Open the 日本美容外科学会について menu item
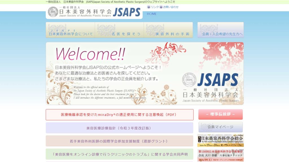The width and height of the screenshot is (289, 162). pyautogui.click(x=71, y=30)
